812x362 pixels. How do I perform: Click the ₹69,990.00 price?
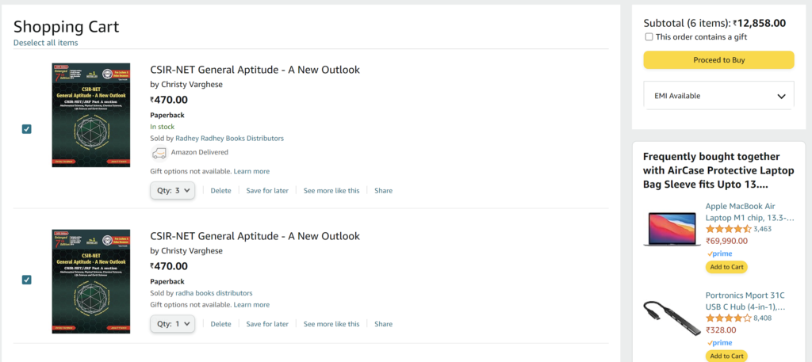[726, 241]
